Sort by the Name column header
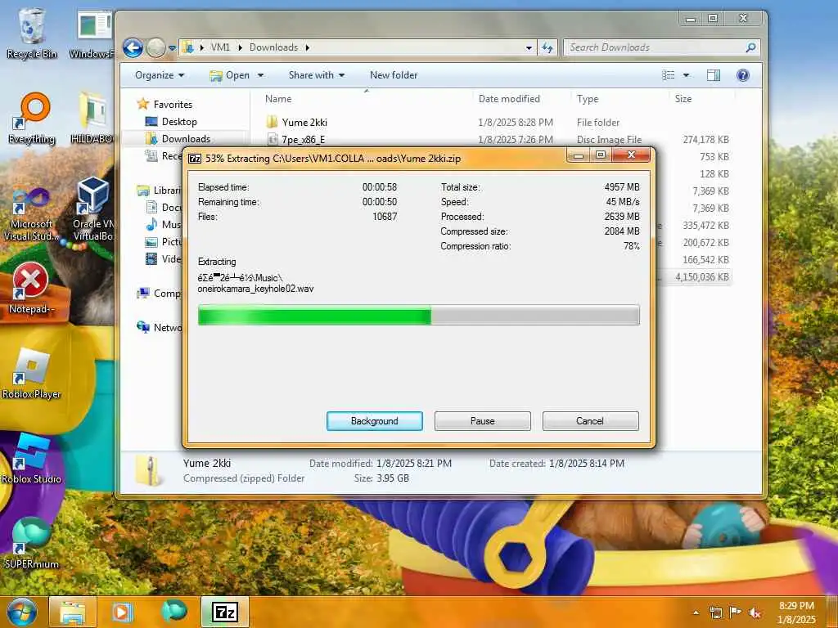Viewport: 838px width, 628px height. pyautogui.click(x=278, y=99)
